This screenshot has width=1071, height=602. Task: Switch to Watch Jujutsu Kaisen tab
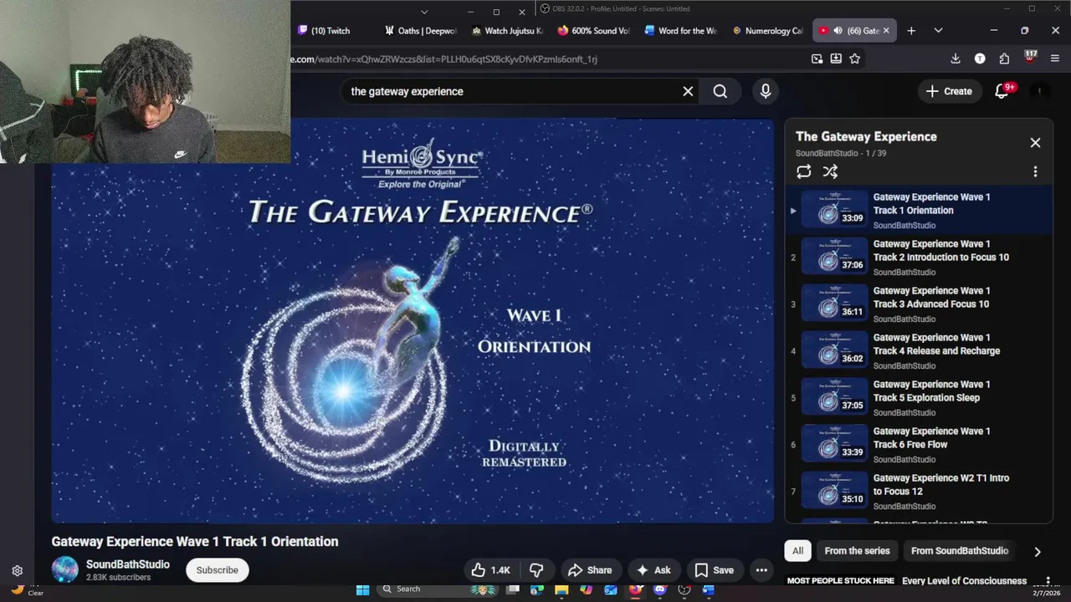click(x=507, y=31)
